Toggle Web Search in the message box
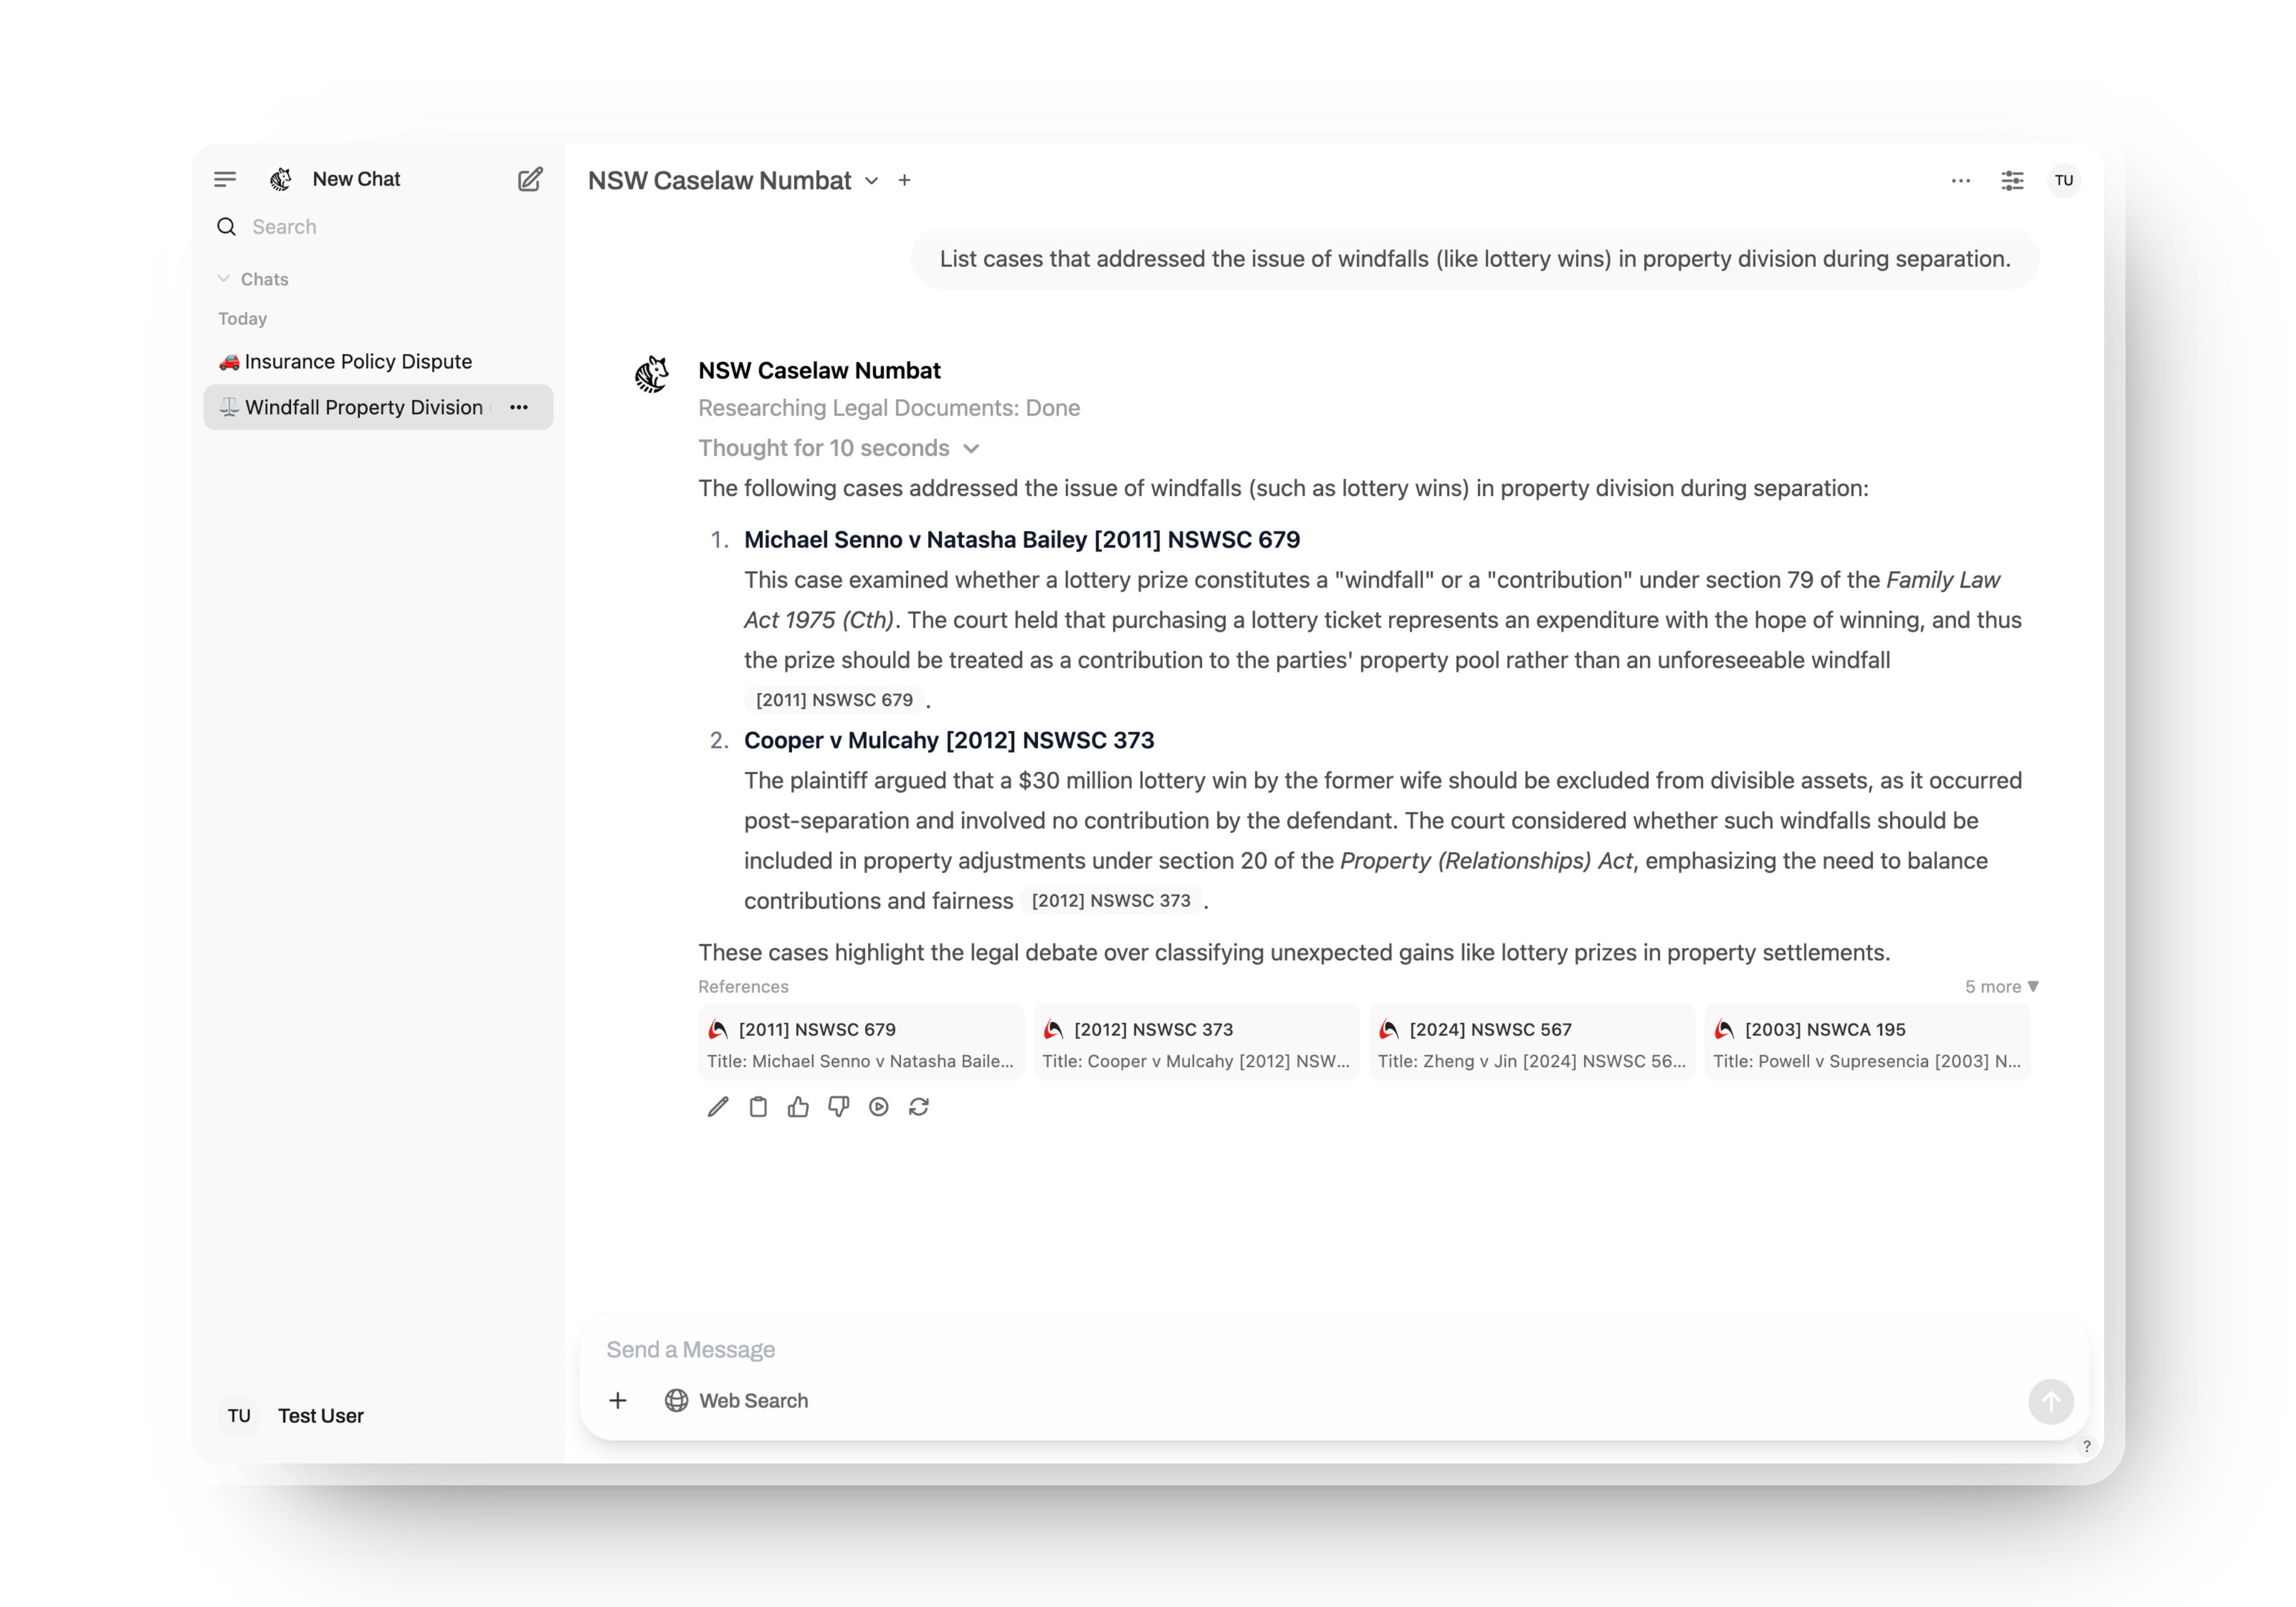The image size is (2296, 1607). click(736, 1400)
